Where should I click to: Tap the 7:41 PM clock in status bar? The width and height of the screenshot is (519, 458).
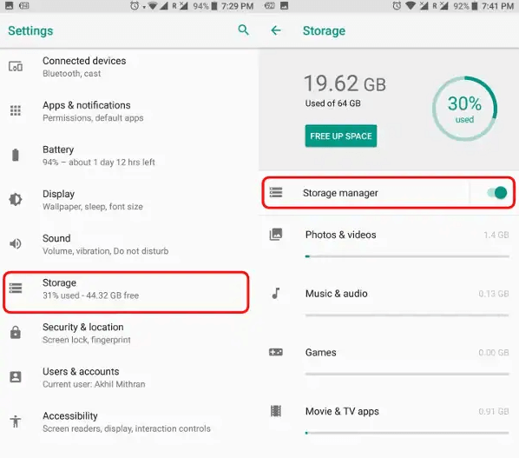(498, 6)
